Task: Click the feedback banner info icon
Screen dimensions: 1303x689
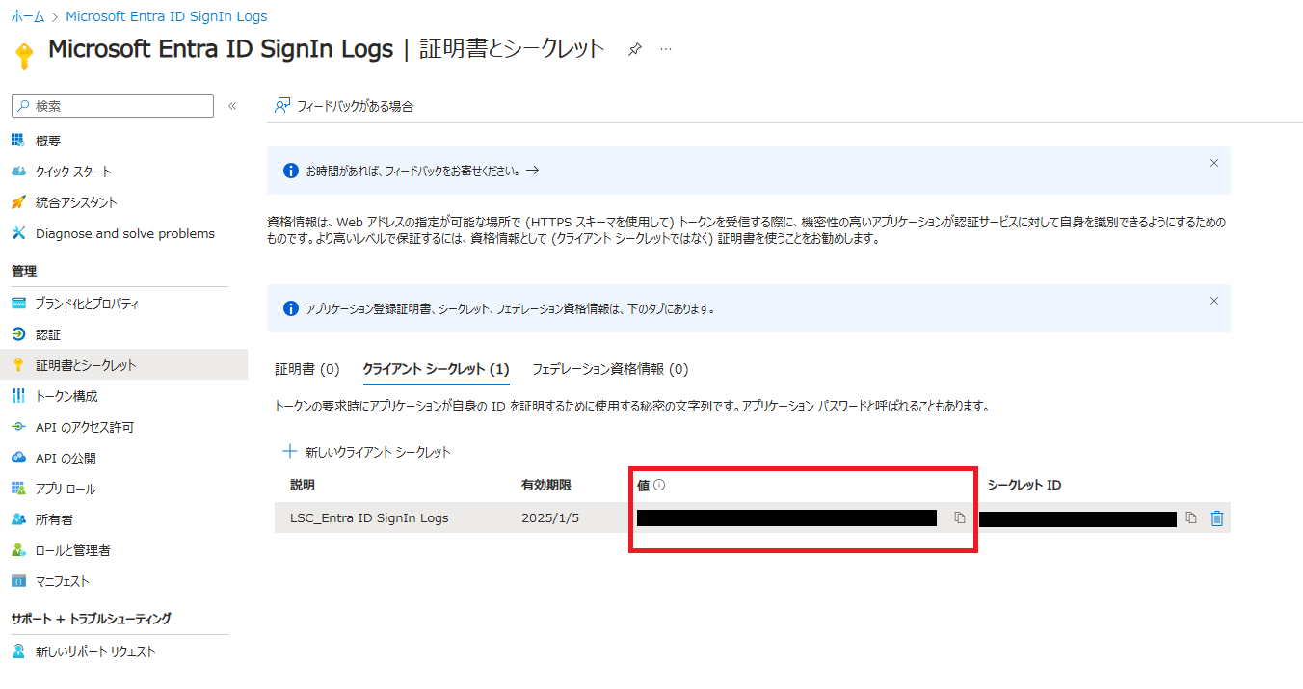Action: pos(291,171)
